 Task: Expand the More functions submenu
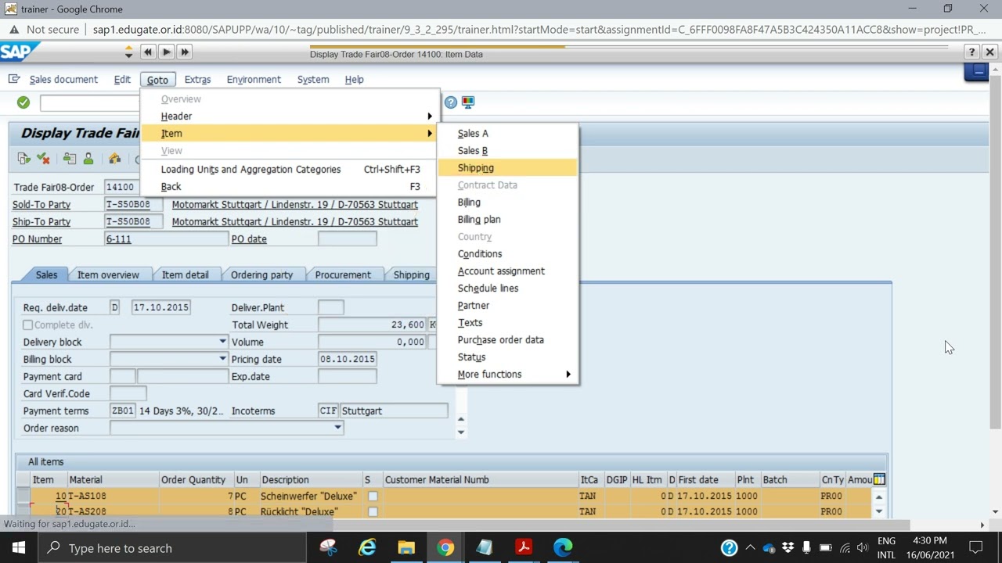508,374
